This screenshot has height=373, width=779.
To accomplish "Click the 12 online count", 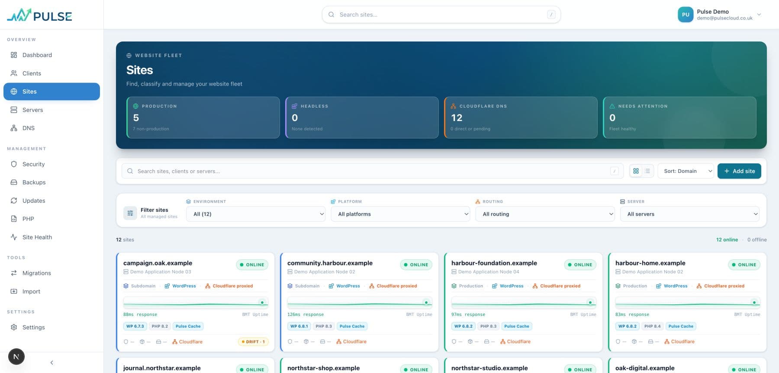I will coord(727,240).
